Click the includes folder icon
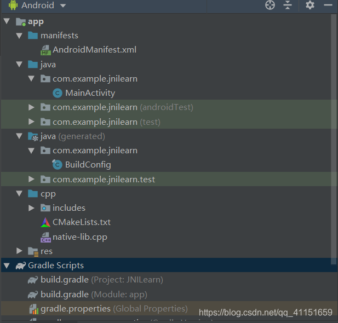The width and height of the screenshot is (338, 323). tap(45, 208)
